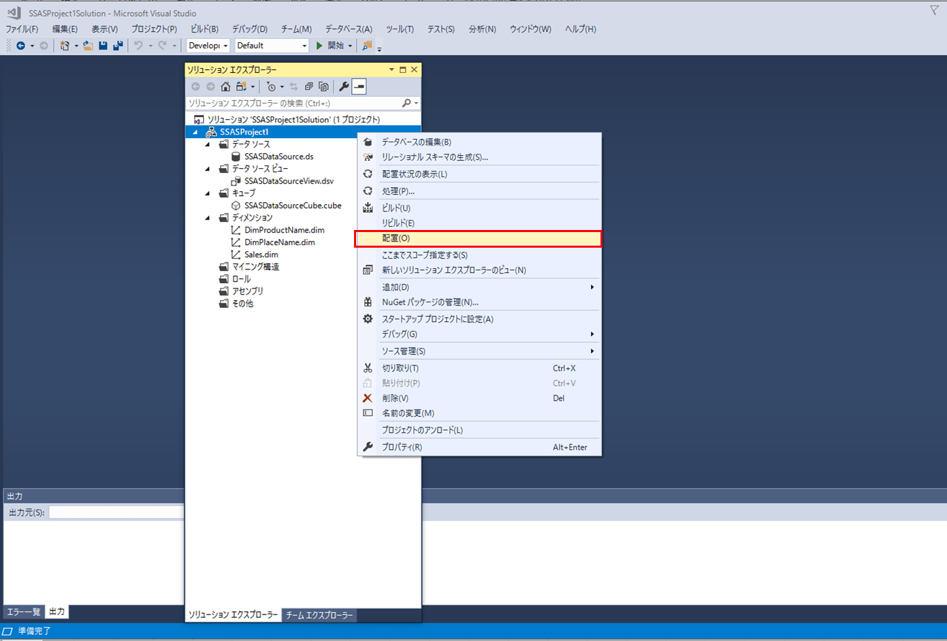
Task: Click the DimProductName.dim dimension icon
Action: click(236, 230)
